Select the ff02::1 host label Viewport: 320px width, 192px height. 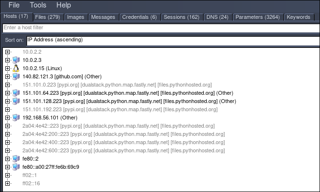(x=30, y=175)
